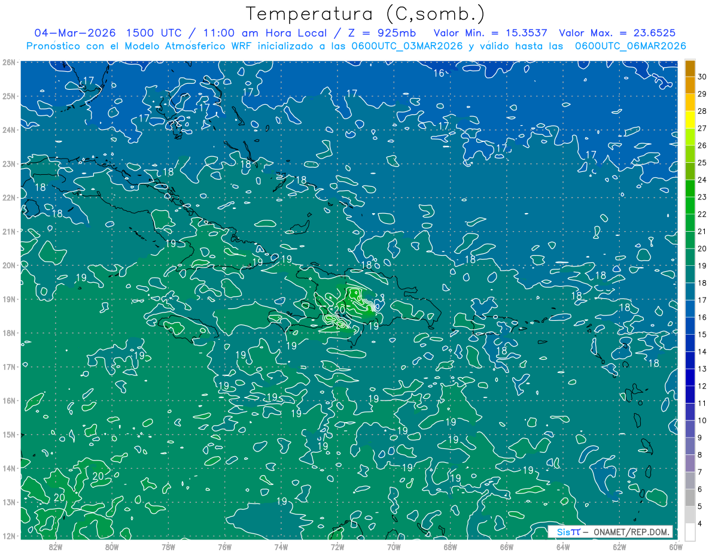Click the "70W" longitude axis label
This screenshot has height=555, width=718.
394,546
